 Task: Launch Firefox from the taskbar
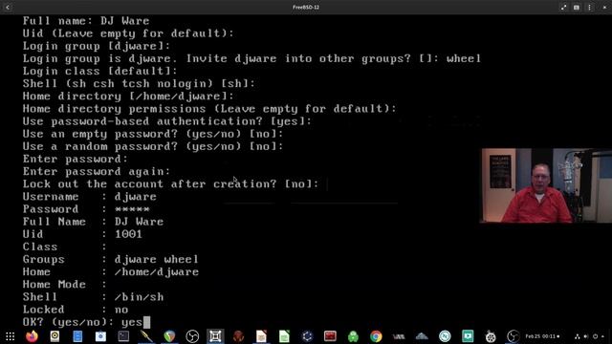[32, 336]
